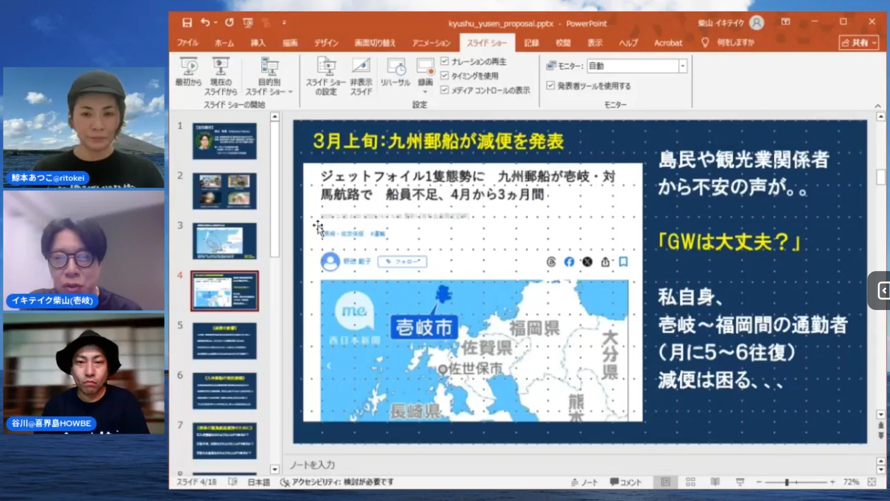The image size is (890, 501).
Task: Switch to the Design (デザイン) tab
Action: point(326,43)
